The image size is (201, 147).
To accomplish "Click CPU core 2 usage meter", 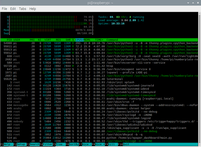I will [50, 24].
